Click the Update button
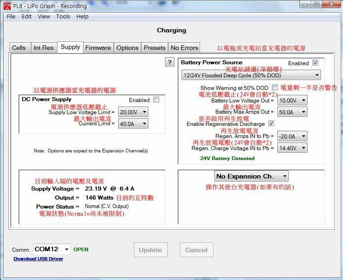The image size is (343, 280). click(x=151, y=249)
